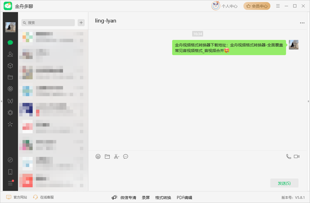Open the three-dot chat options menu

click(302, 23)
